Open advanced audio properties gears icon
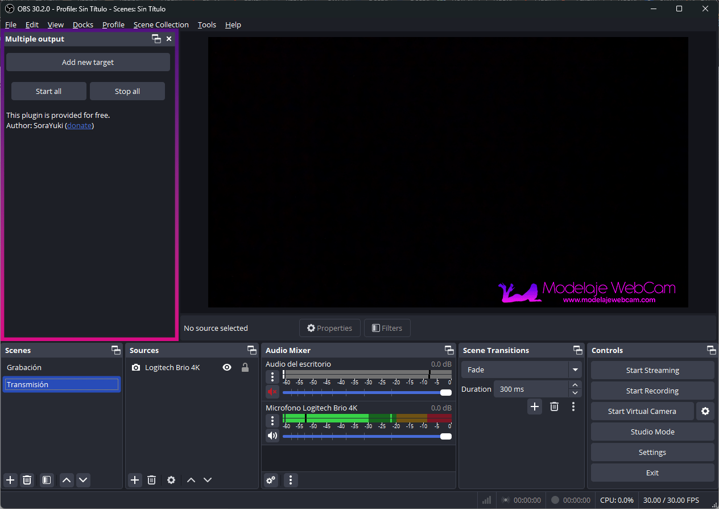The image size is (719, 509). coord(271,480)
